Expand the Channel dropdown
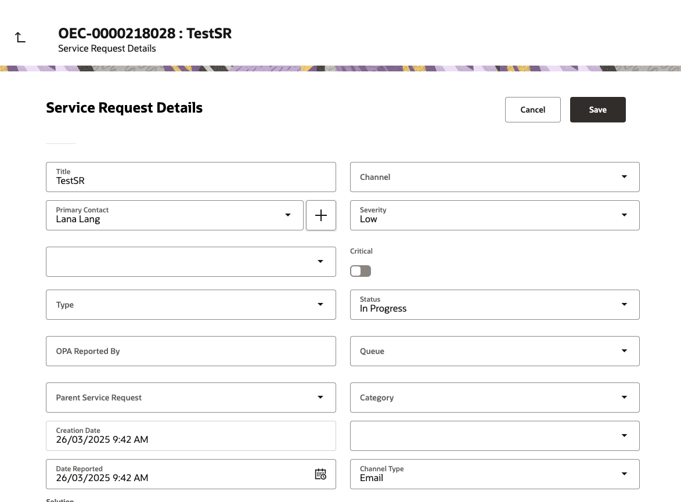Screen dimensions: 681x502 624,177
